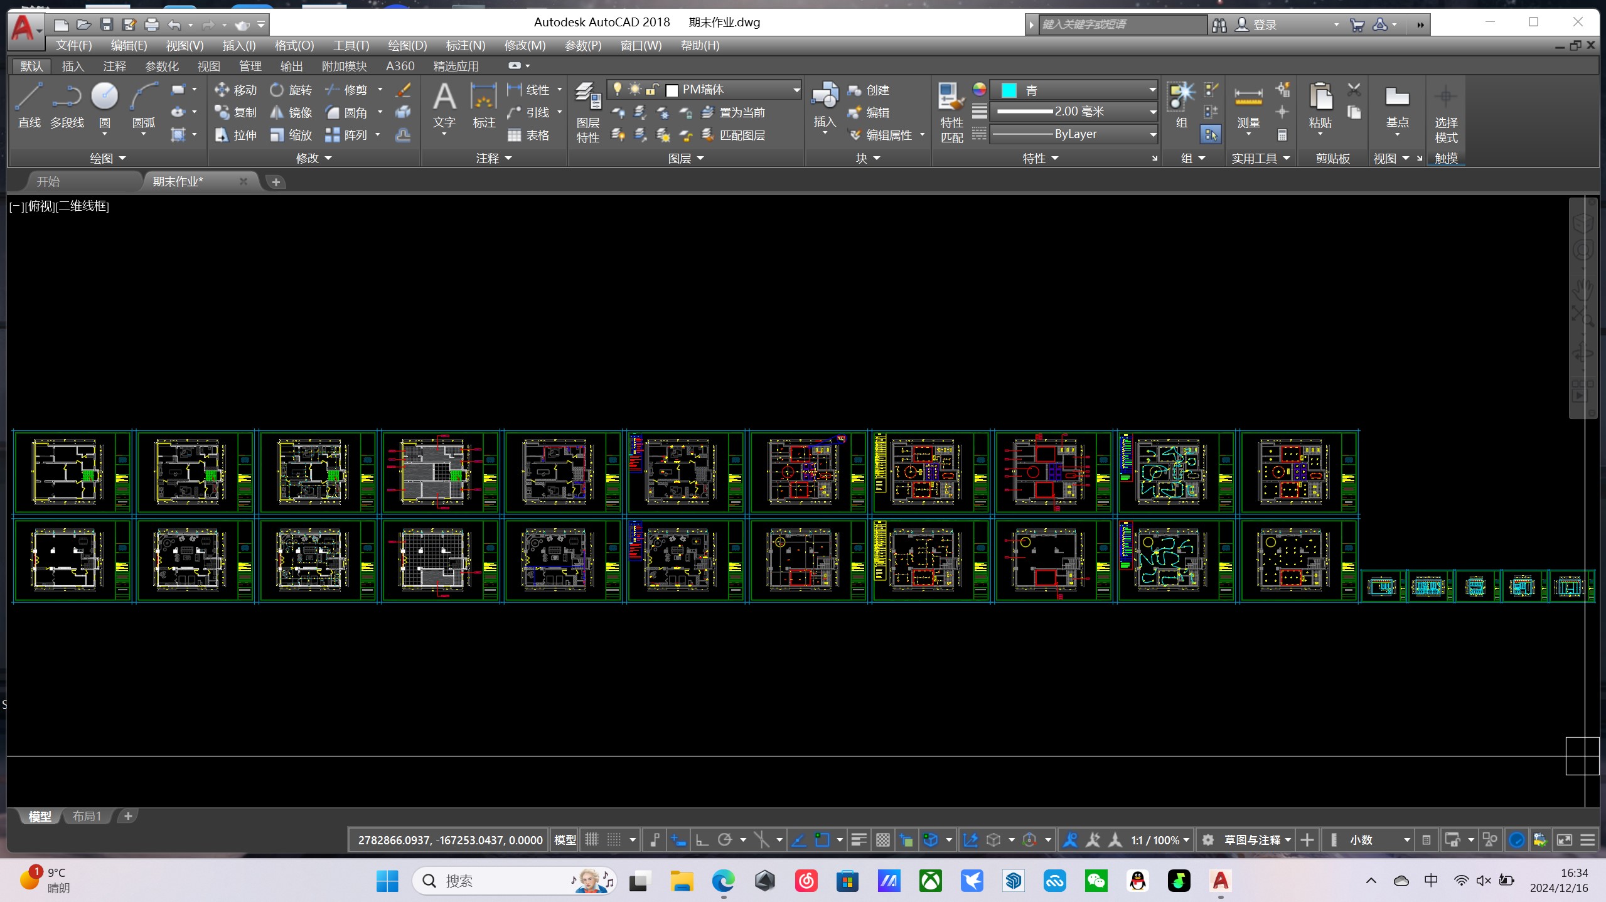Click the cyan 青 color swatch
Image resolution: width=1606 pixels, height=902 pixels.
click(1009, 90)
